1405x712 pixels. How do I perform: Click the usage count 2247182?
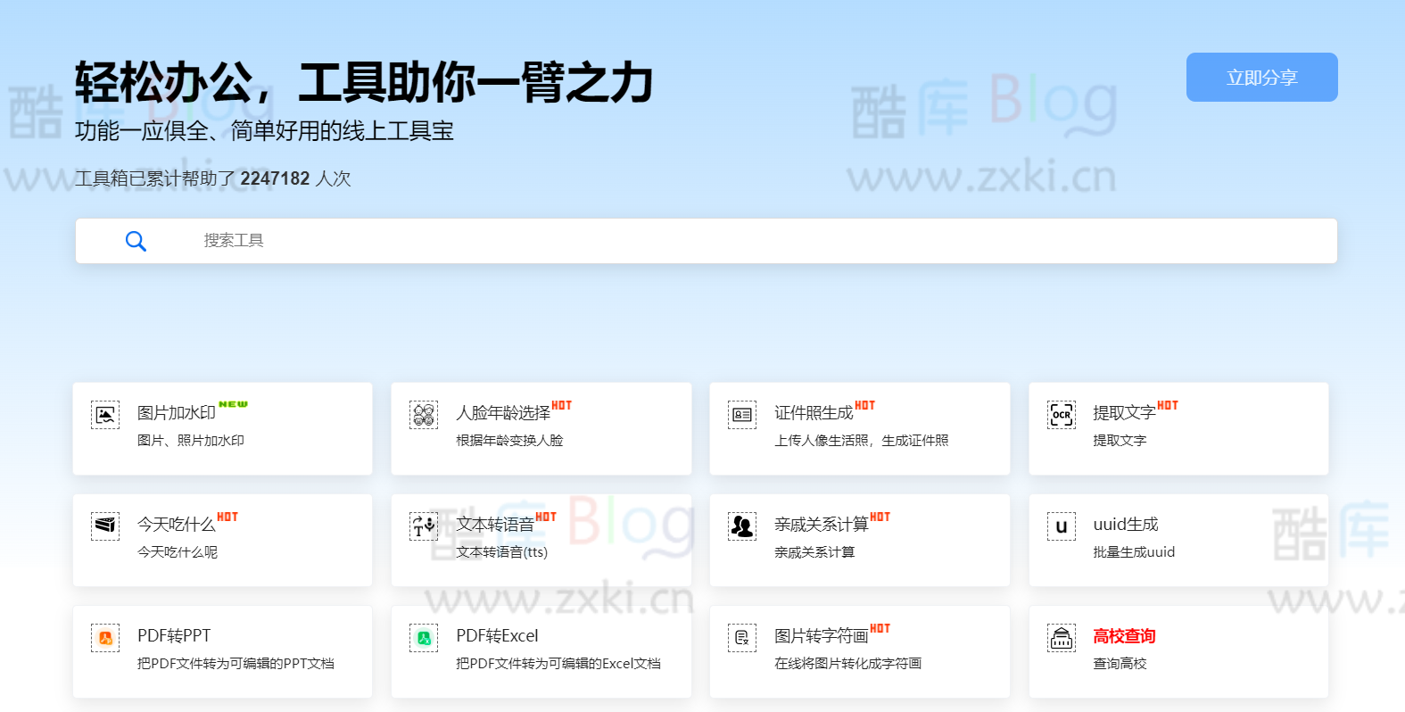(275, 178)
